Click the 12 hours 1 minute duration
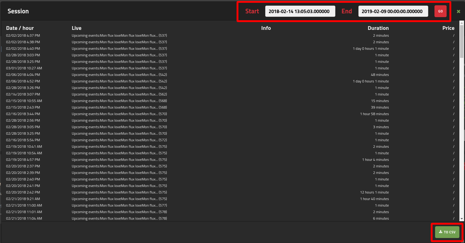The image size is (465, 243). point(375,192)
